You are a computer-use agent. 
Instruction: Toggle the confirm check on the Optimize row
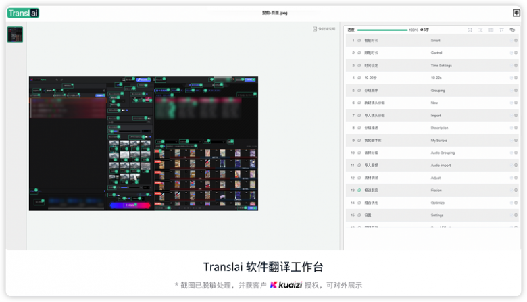coord(511,203)
